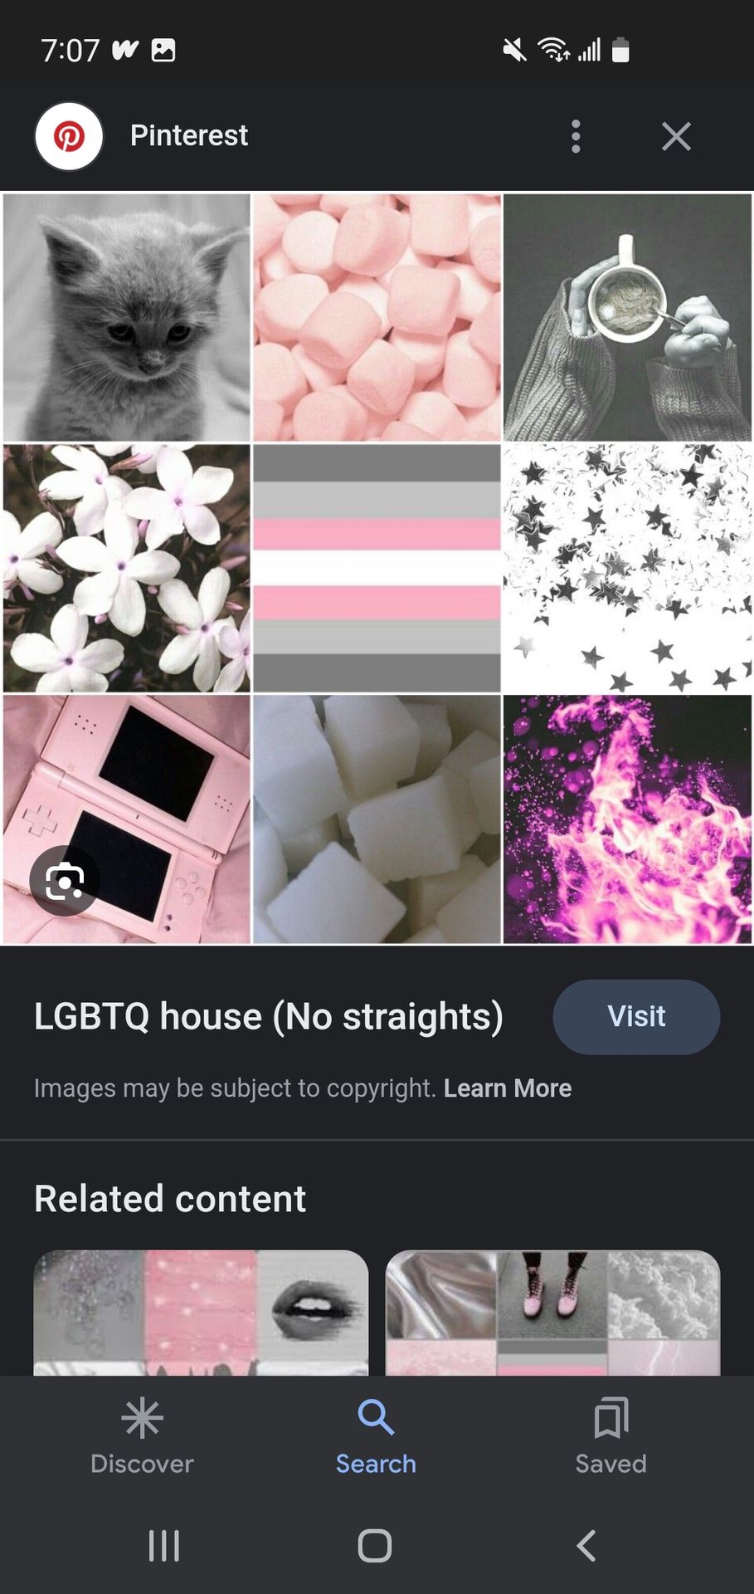Tap the Pinterest logo icon
Viewport: 754px width, 1594px height.
(x=69, y=136)
